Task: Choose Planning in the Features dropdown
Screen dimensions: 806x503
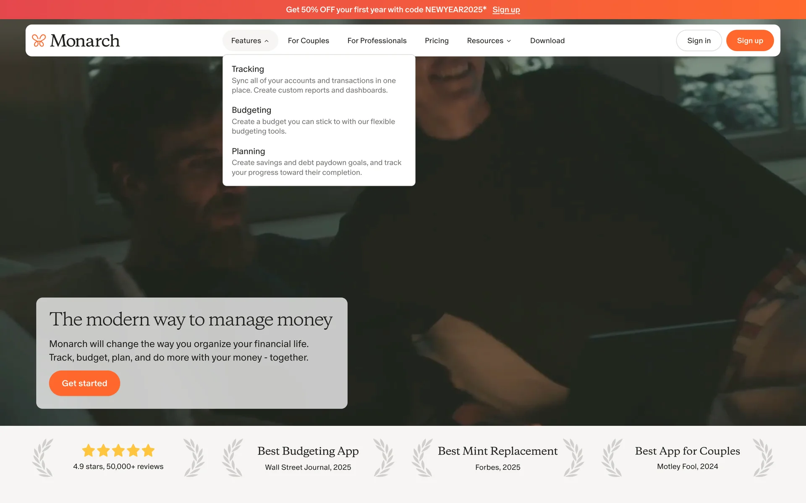Action: tap(248, 151)
